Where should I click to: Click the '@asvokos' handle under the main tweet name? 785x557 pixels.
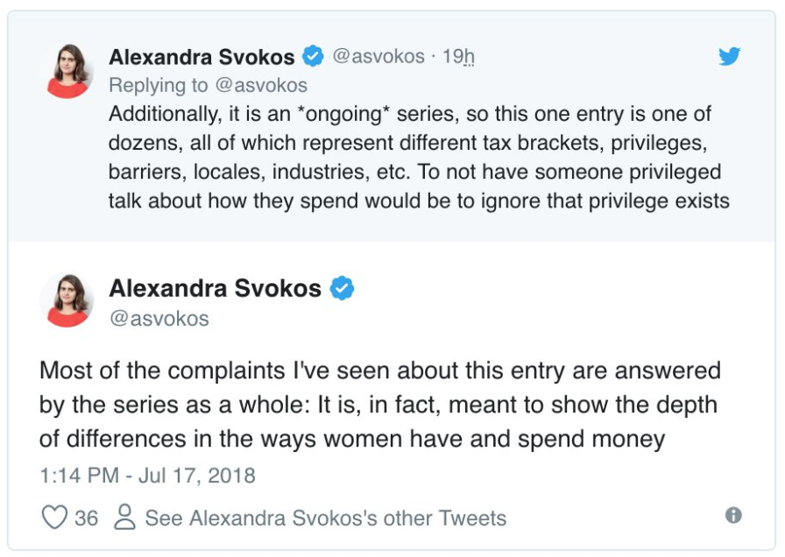click(159, 318)
